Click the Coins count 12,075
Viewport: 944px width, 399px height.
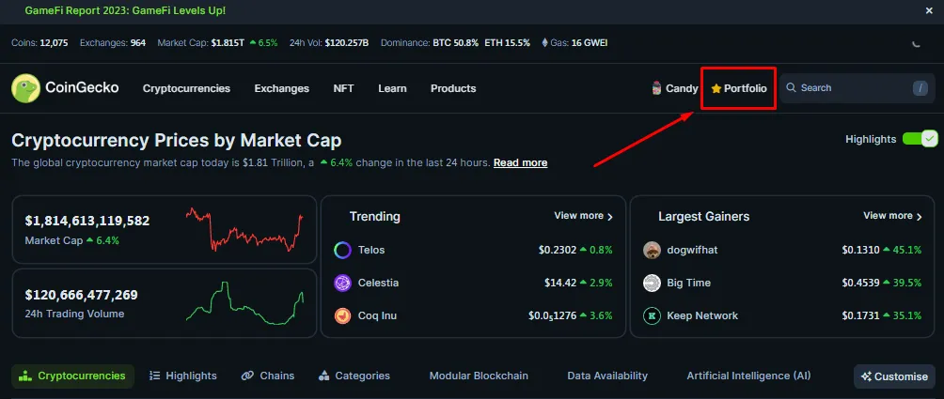click(x=55, y=42)
